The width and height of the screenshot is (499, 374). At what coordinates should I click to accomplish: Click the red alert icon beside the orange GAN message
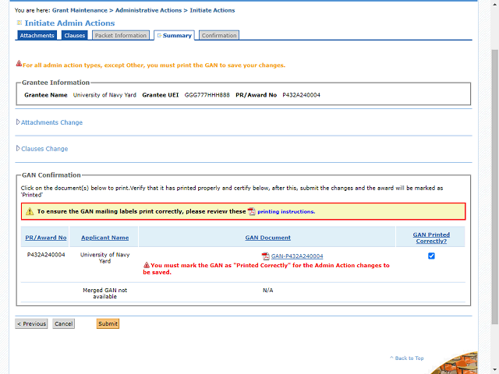pyautogui.click(x=19, y=64)
